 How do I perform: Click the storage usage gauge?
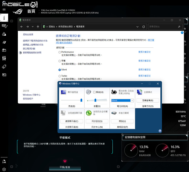click(162, 150)
